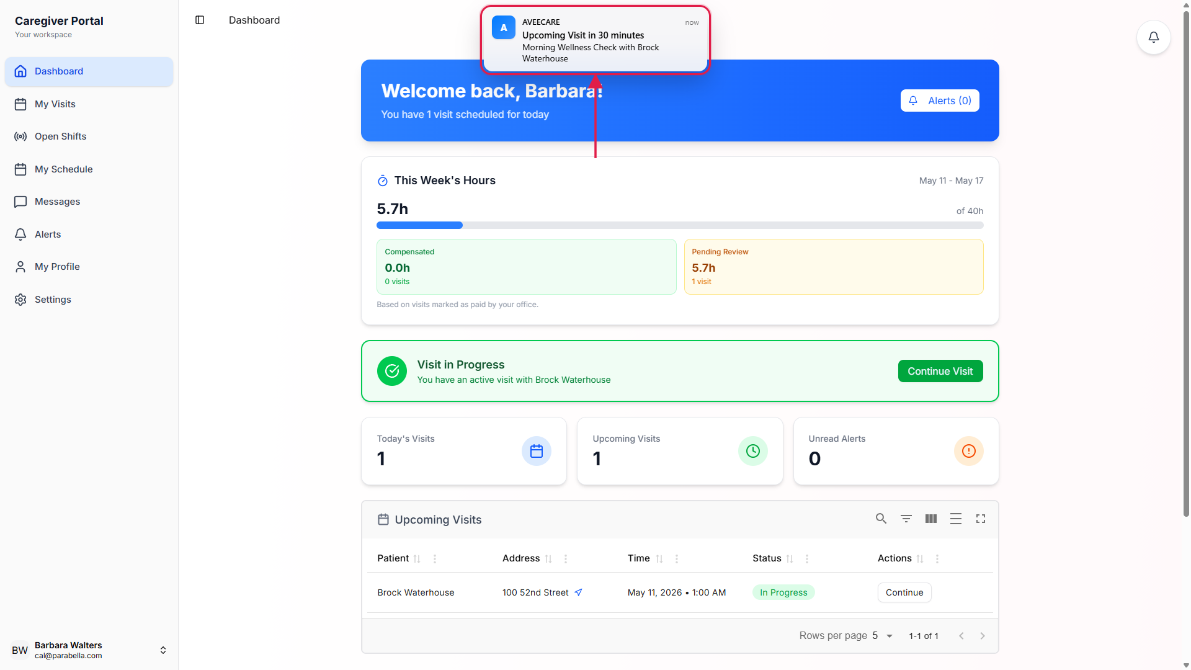Sort by the Time column
1191x670 pixels.
[659, 559]
